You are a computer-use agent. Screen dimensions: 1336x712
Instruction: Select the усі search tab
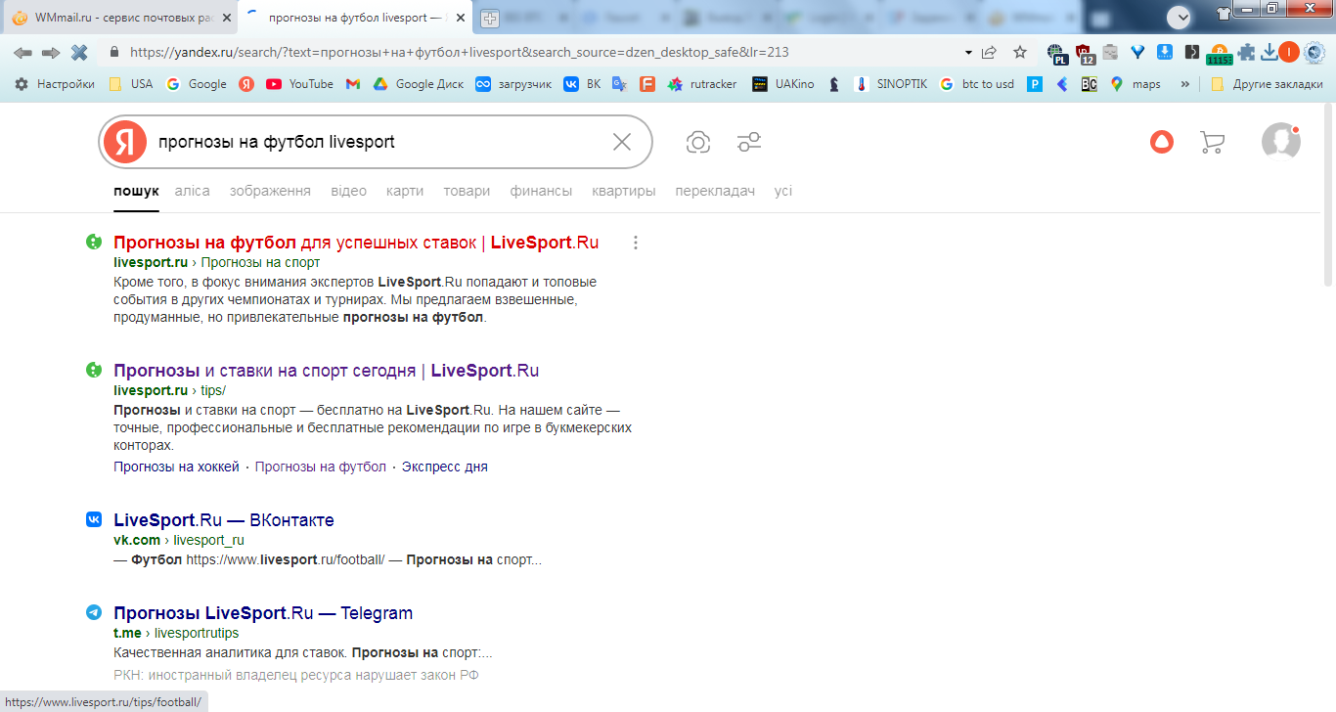783,191
